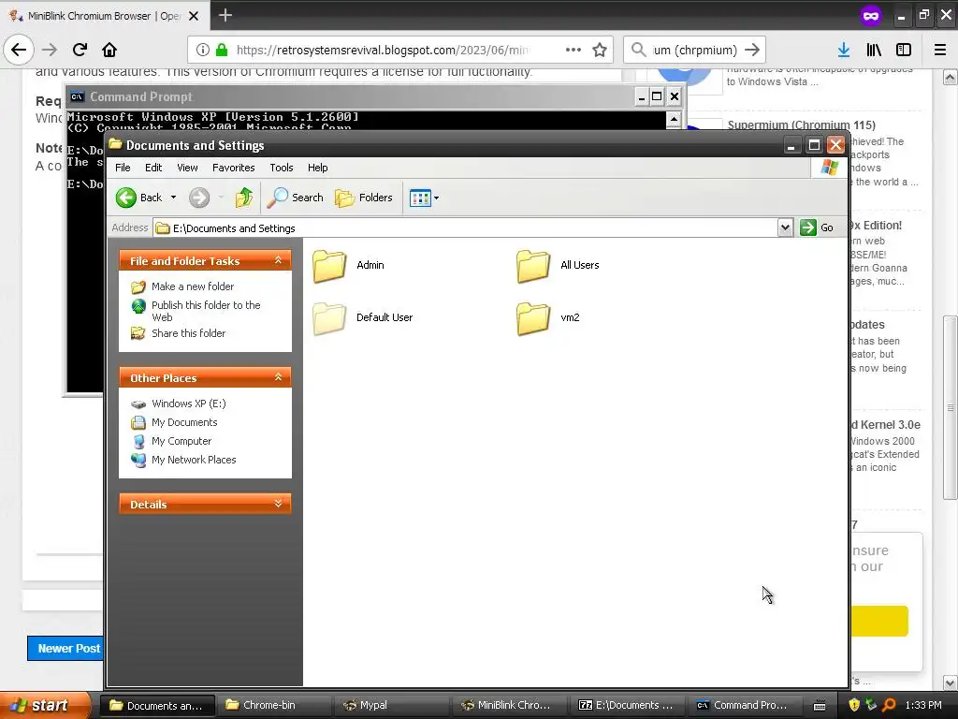Open the Back history dropdown arrow
The image size is (958, 719).
(173, 198)
